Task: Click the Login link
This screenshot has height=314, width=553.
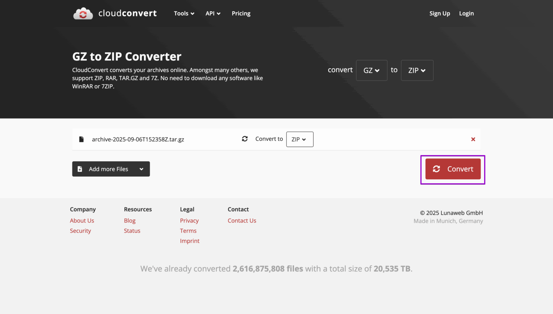Action: (x=466, y=14)
